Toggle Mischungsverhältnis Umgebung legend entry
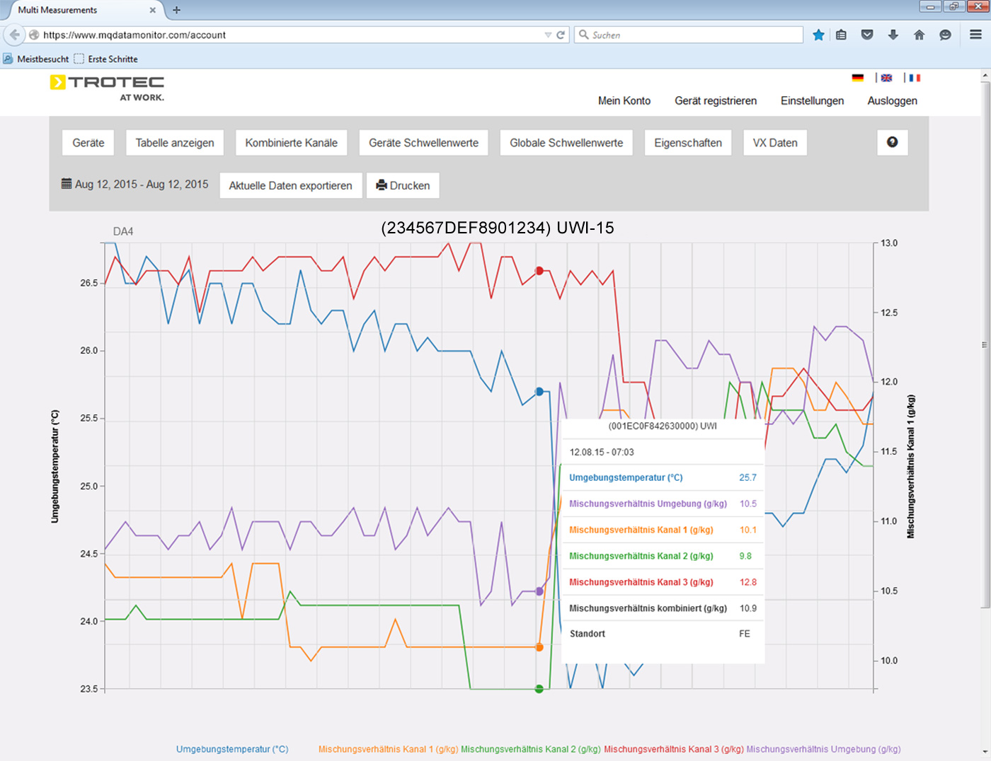This screenshot has height=761, width=991. [x=823, y=749]
